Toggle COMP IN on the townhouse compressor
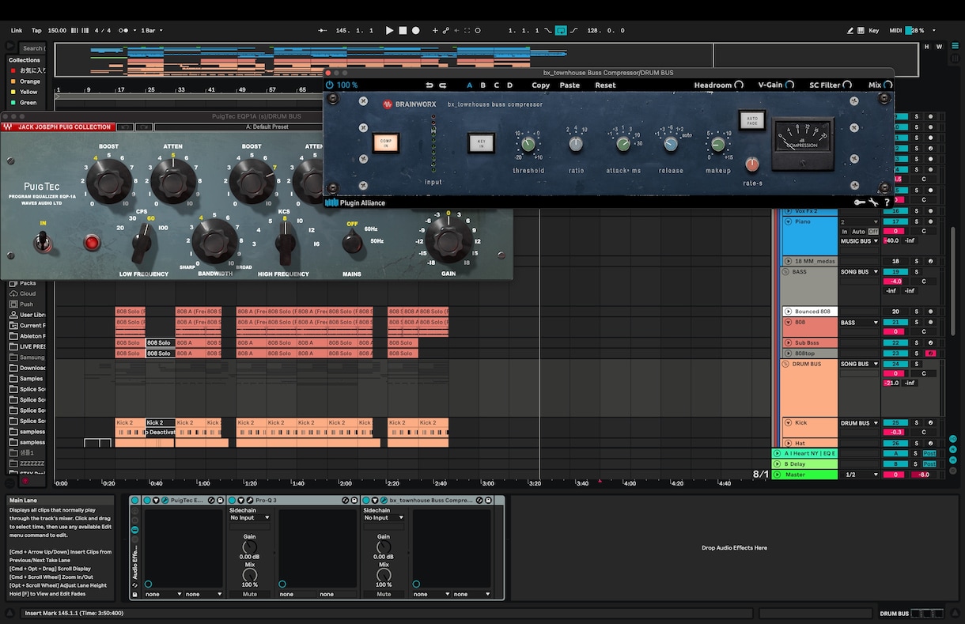 click(x=386, y=143)
